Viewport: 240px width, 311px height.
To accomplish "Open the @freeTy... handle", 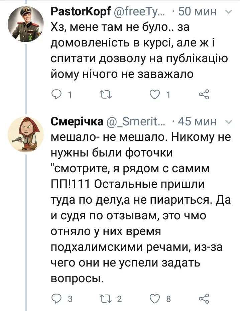I will [x=138, y=12].
